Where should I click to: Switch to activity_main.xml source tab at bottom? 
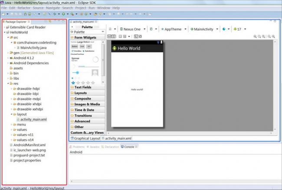(117, 138)
